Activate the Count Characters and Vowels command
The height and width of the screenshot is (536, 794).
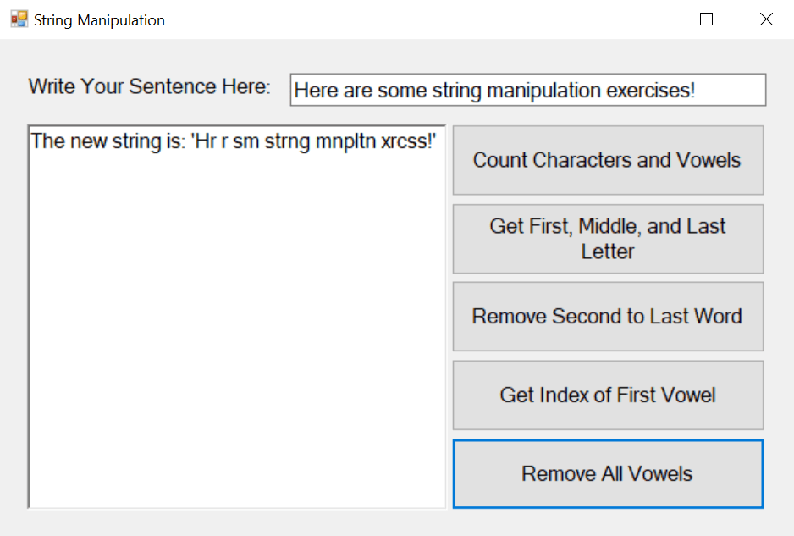tap(608, 160)
